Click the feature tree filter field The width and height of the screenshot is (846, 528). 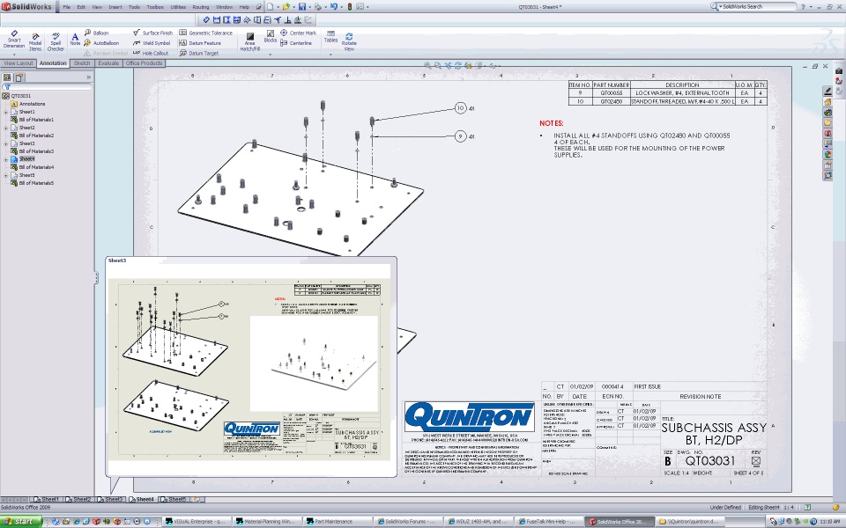[48, 87]
